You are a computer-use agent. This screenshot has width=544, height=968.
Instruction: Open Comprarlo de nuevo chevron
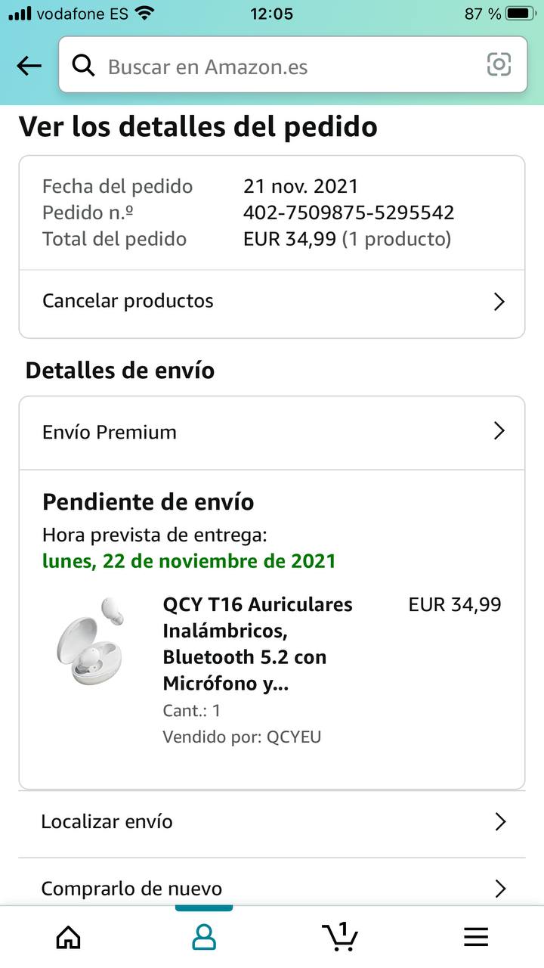pyautogui.click(x=499, y=889)
